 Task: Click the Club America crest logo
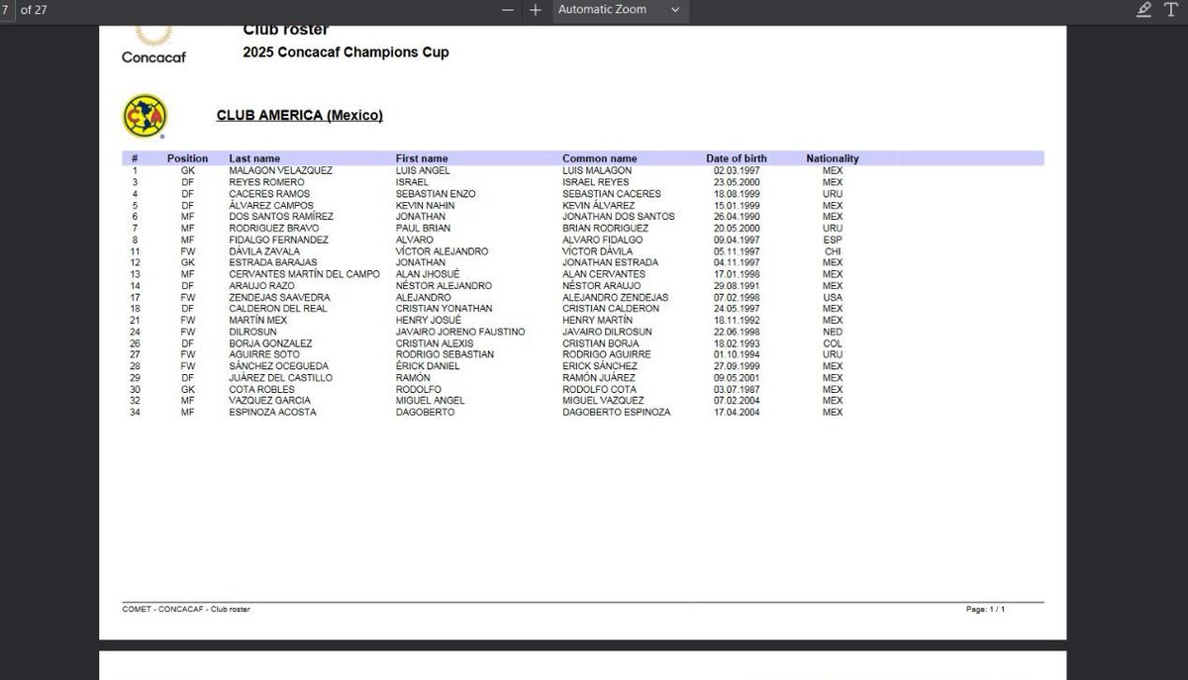tap(145, 117)
